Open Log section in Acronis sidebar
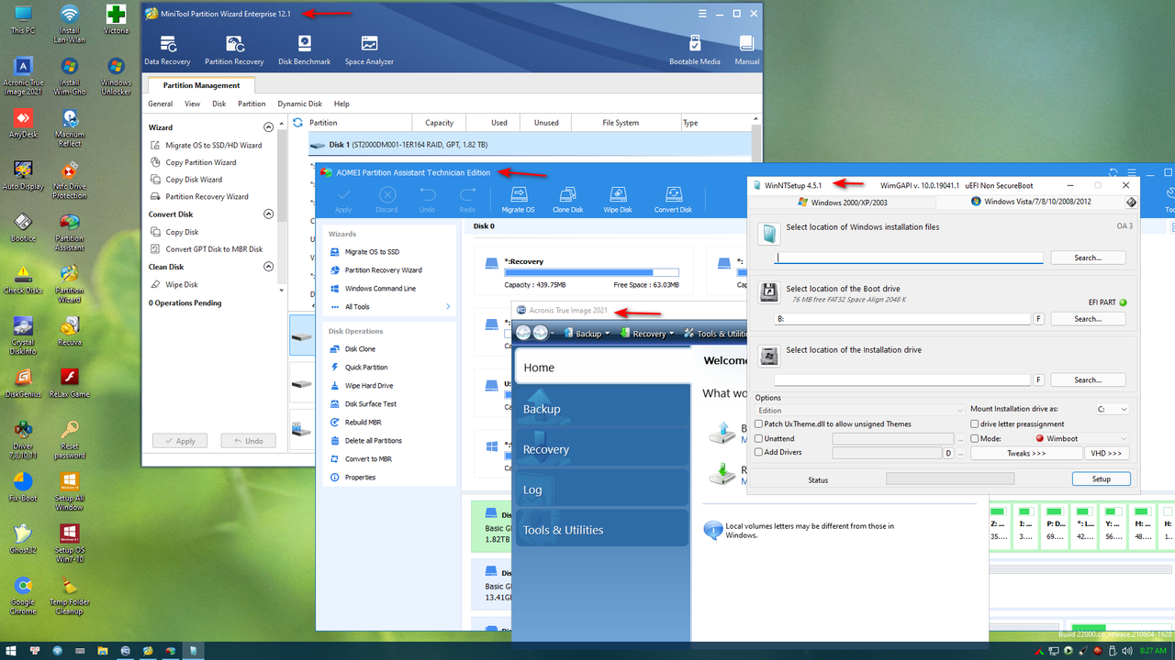 click(x=602, y=489)
